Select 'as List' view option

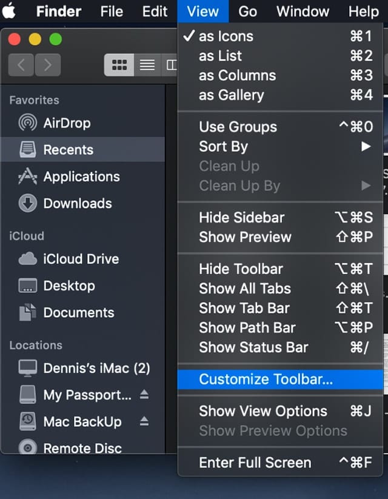(220, 56)
